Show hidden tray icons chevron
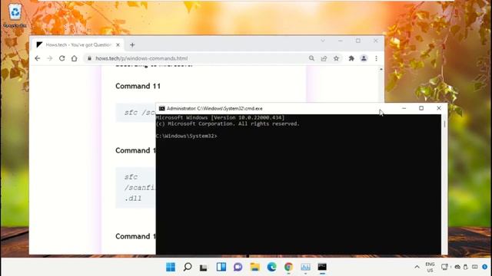This screenshot has height=276, width=492. click(417, 267)
